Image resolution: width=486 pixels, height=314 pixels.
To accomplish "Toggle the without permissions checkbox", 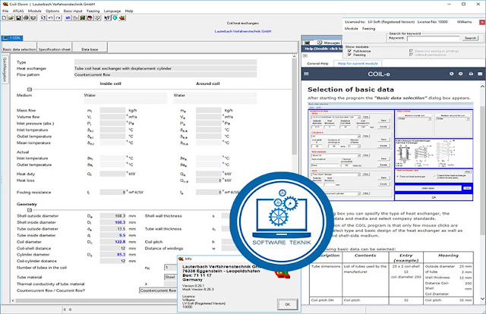I will tap(412, 55).
